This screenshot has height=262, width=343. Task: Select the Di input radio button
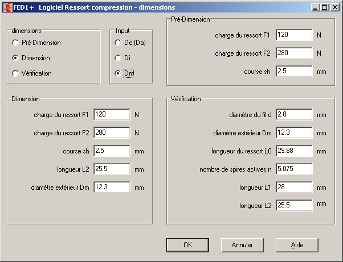click(x=118, y=58)
